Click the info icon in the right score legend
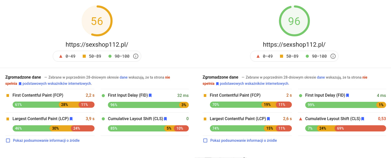Image resolution: width=391 pixels, height=158 pixels. click(x=333, y=56)
